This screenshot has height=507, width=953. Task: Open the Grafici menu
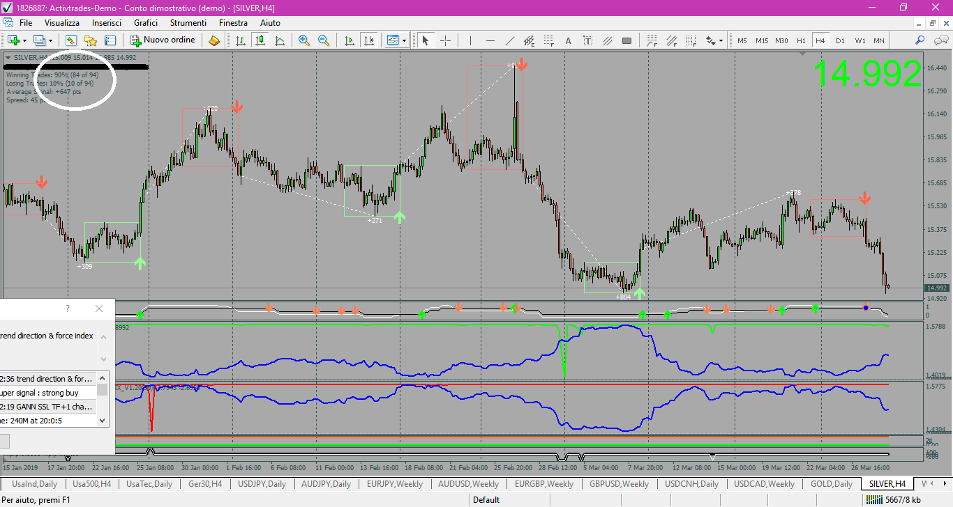(x=146, y=23)
